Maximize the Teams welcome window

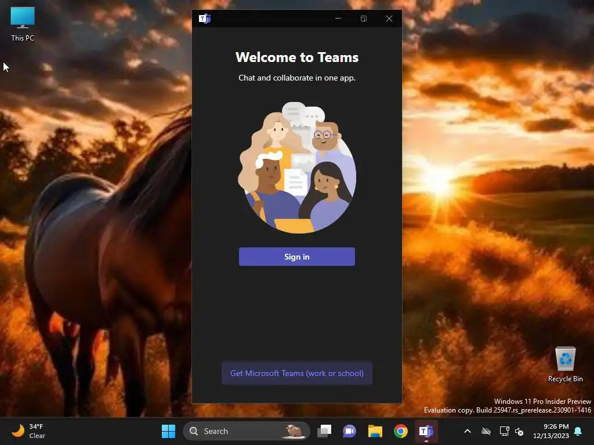point(363,18)
